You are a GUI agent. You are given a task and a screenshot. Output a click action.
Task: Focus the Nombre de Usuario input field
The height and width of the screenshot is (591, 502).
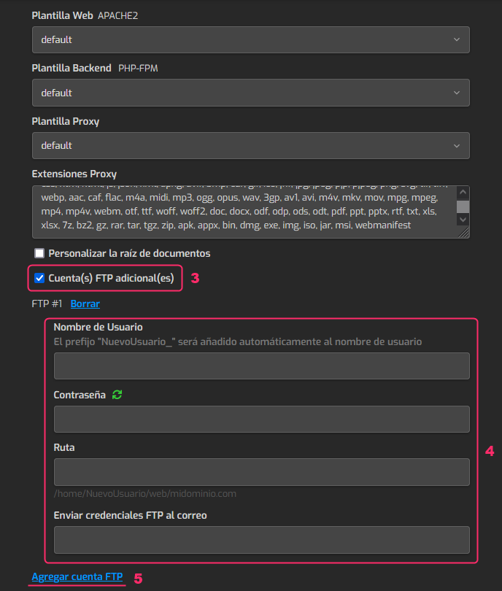(261, 366)
